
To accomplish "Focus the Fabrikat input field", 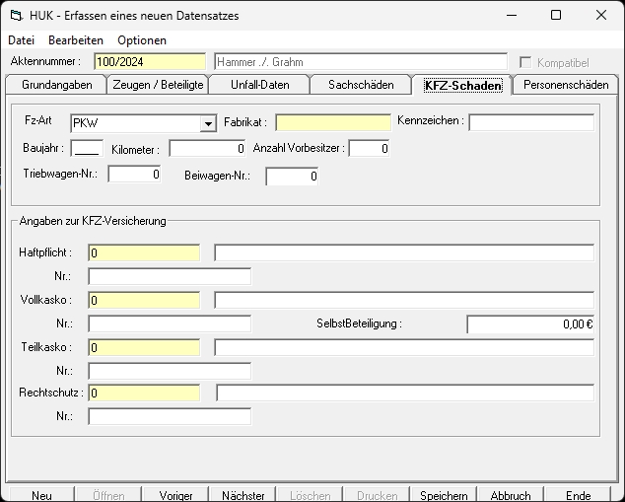I will tap(333, 122).
